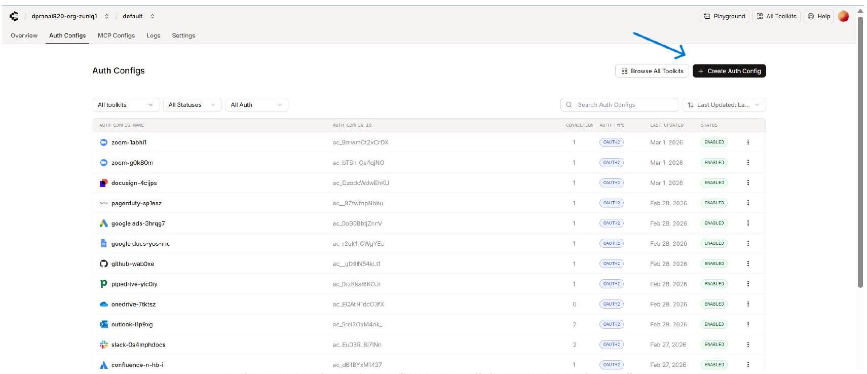Screen dimensions: 867x374
Task: Click the Slack toolkit icon
Action: pos(104,345)
